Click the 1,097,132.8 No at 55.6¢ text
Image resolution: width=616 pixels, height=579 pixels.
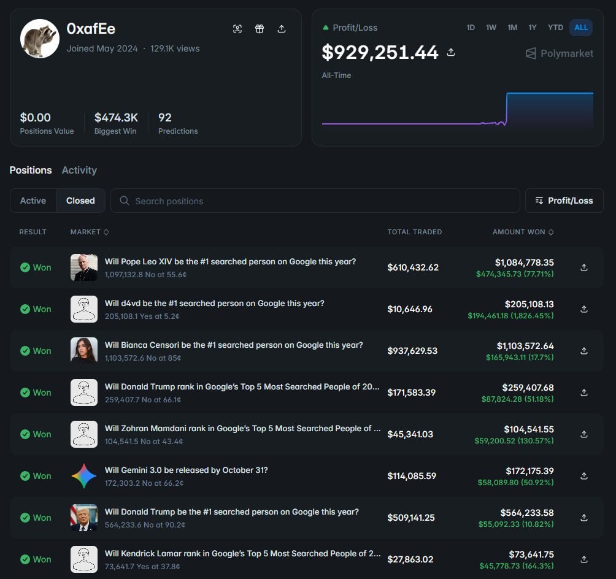[x=146, y=275]
